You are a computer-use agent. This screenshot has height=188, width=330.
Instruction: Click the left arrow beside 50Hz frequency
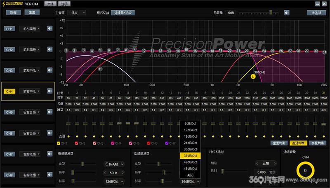point(105,173)
